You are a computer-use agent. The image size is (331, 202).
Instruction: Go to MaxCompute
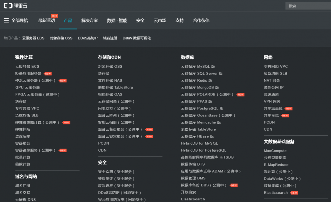[x=275, y=151]
